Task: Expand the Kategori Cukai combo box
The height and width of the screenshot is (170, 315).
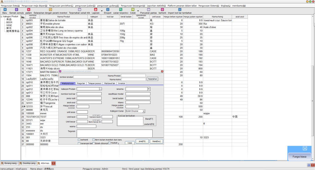Action: coord(144,111)
